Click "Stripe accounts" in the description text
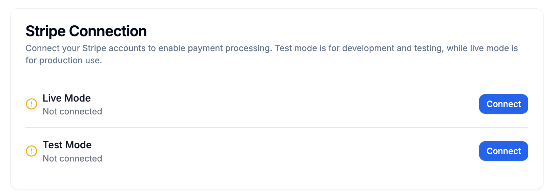This screenshot has width=555, height=195. pyautogui.click(x=114, y=48)
